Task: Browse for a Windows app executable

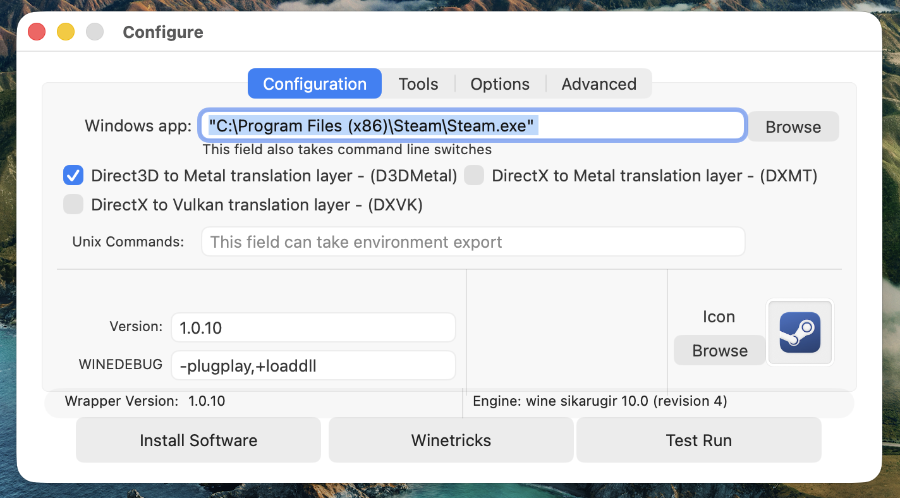Action: [x=793, y=126]
